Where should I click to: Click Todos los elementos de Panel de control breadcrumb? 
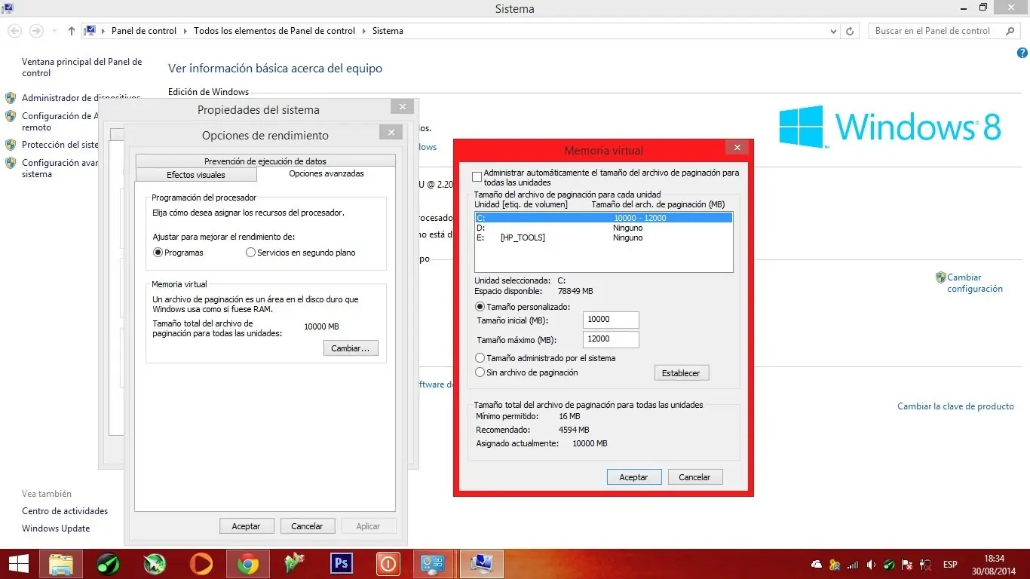click(x=274, y=31)
